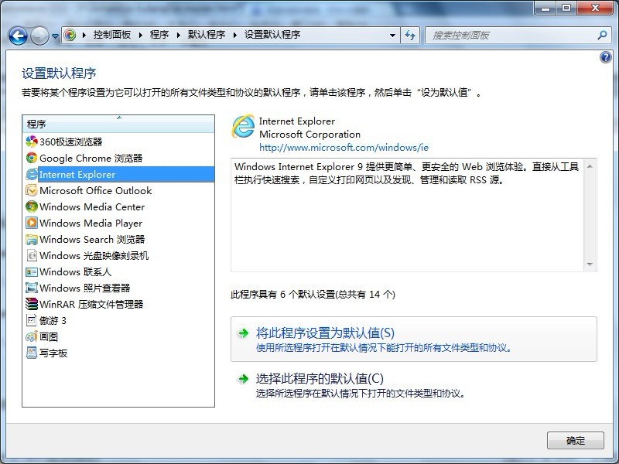Select Windows Media Player in the list
The width and height of the screenshot is (619, 464).
[91, 223]
